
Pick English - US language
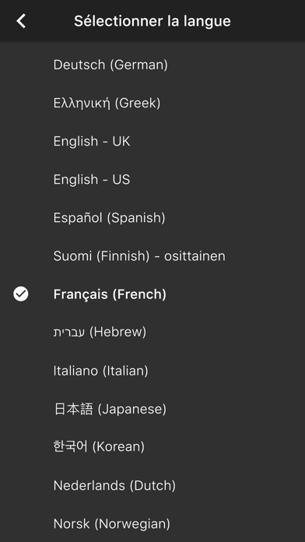pos(152,179)
